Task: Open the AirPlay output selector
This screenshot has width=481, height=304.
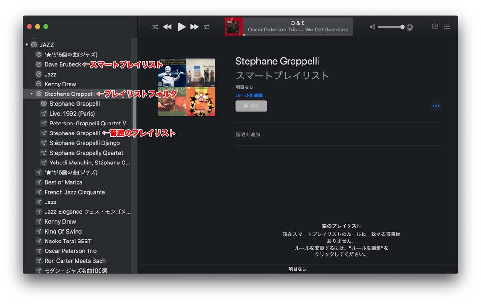Action: tap(410, 27)
